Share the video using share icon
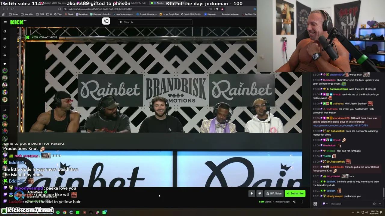 [294, 202]
